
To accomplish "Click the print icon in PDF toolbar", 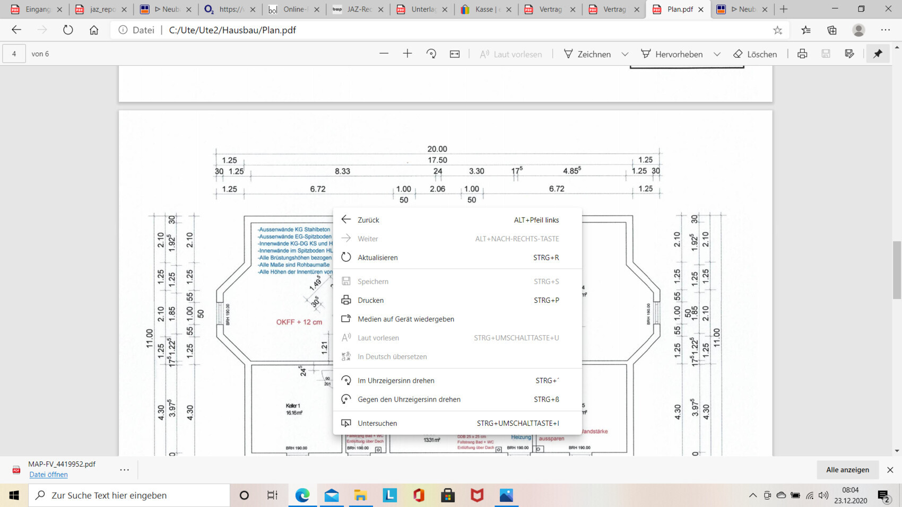I will point(802,54).
